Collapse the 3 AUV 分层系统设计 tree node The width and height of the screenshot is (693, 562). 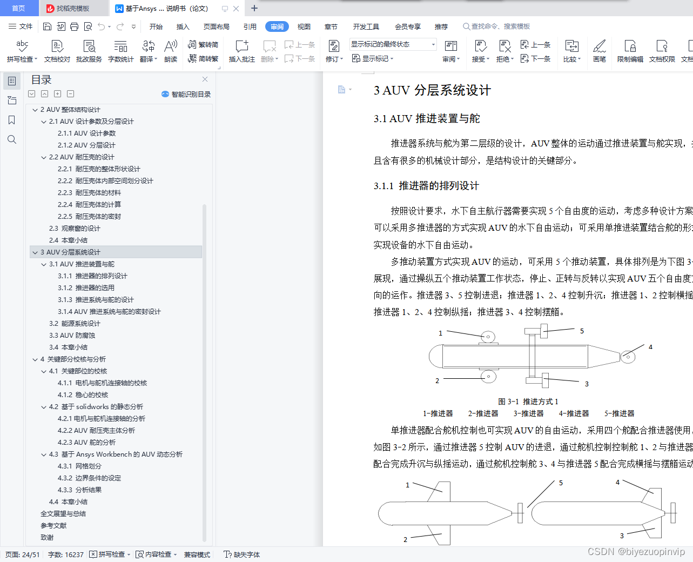pos(36,252)
